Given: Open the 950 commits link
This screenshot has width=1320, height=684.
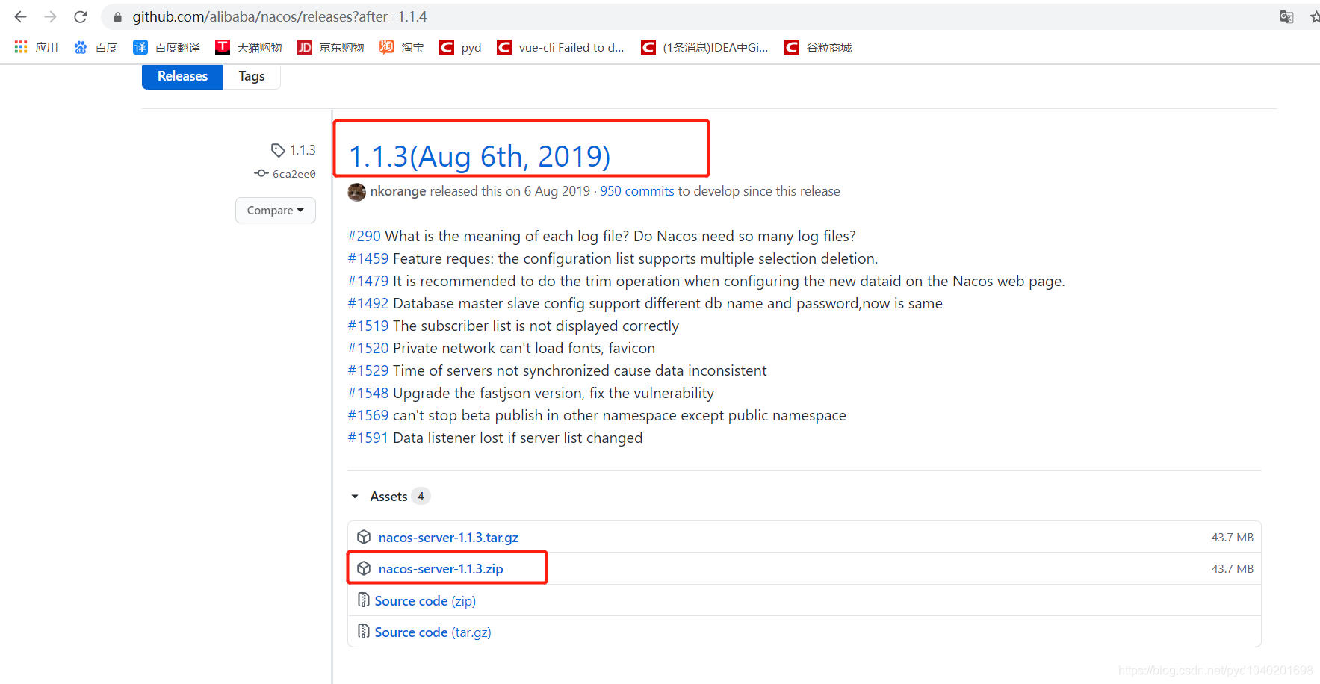Looking at the screenshot, I should [x=637, y=191].
